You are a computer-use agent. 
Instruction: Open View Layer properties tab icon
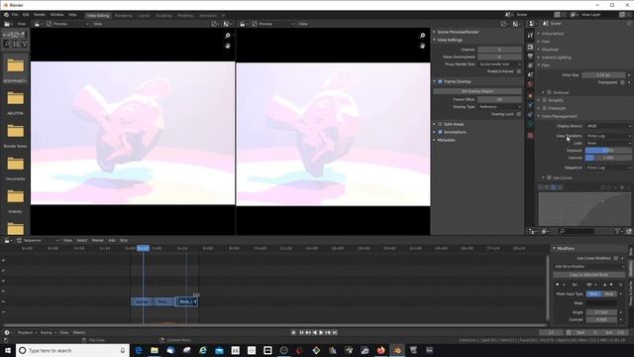click(531, 65)
